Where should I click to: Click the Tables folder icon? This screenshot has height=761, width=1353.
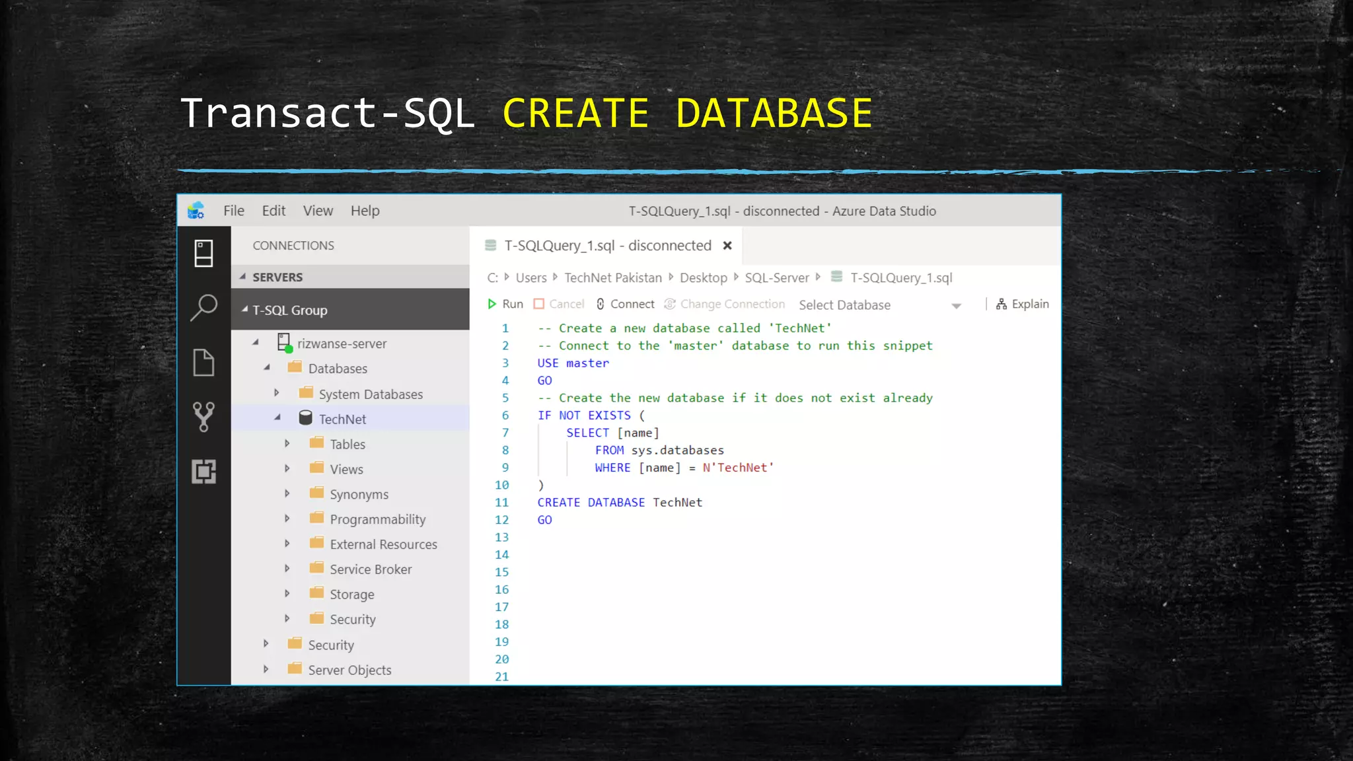[317, 443]
